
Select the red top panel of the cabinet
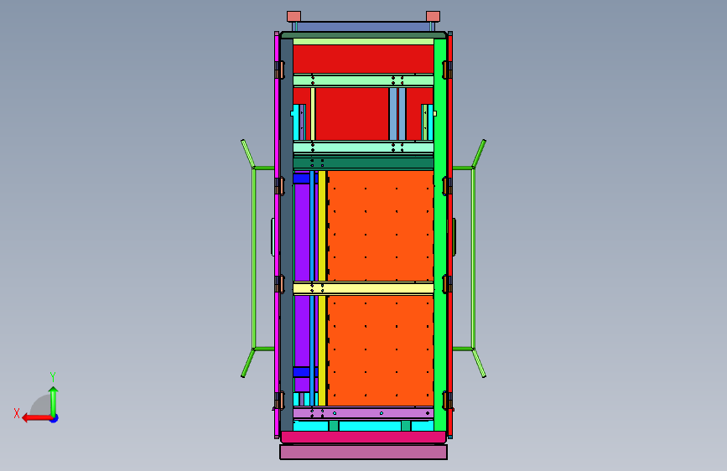[363, 59]
